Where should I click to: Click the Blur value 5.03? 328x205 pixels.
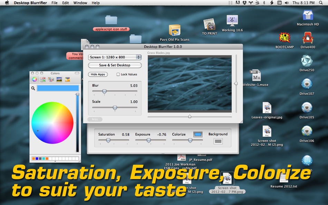coord(134,86)
